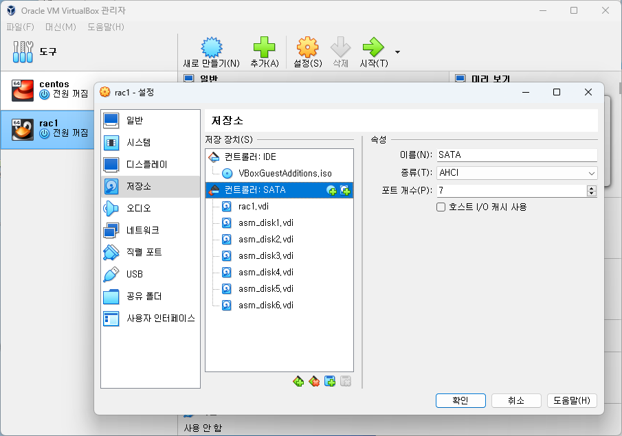622x436 pixels.
Task: Open the 직렬 포트 (Serial Ports) category
Action: tap(151, 253)
